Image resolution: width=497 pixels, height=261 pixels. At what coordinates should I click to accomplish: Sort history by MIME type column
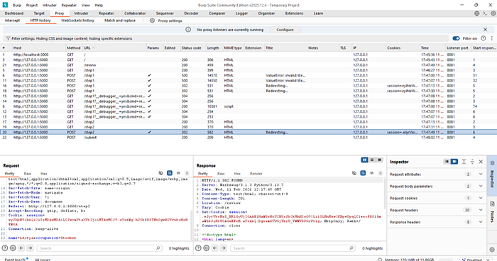click(233, 48)
